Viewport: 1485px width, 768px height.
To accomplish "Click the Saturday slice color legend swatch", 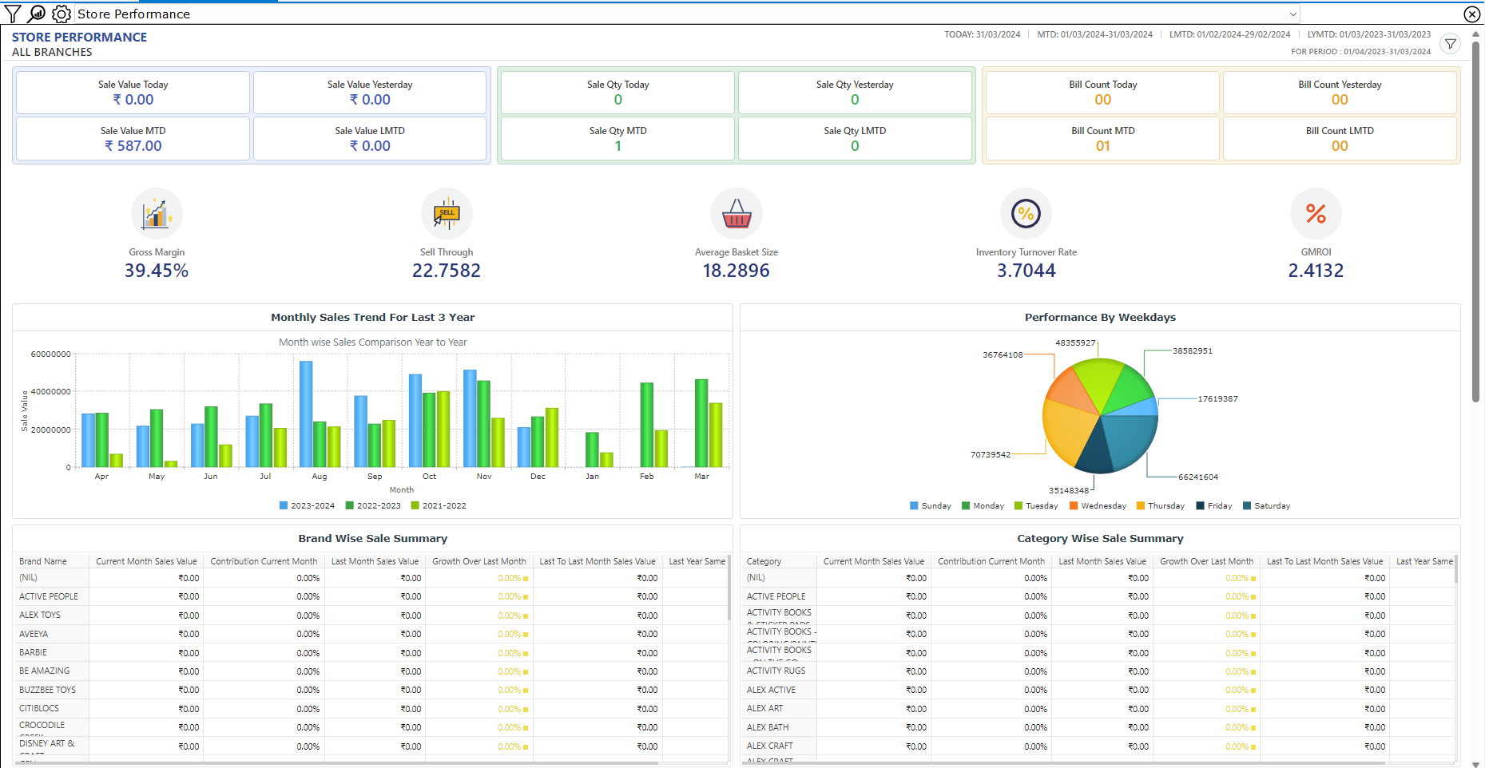I will point(1247,505).
